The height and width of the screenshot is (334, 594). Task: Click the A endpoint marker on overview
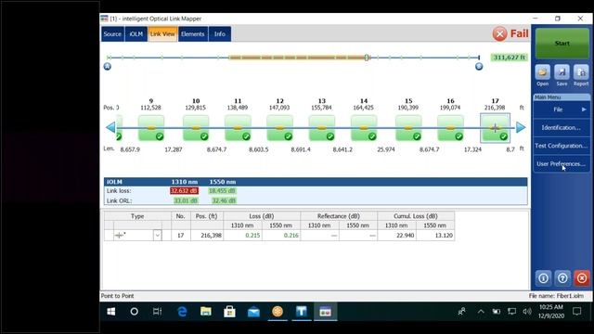click(x=108, y=67)
